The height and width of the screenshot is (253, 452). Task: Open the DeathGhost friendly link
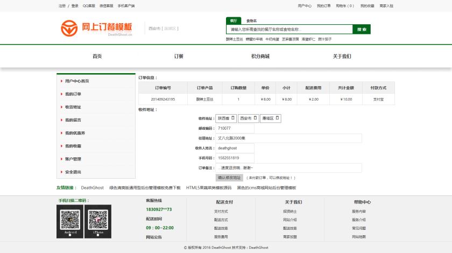point(92,188)
